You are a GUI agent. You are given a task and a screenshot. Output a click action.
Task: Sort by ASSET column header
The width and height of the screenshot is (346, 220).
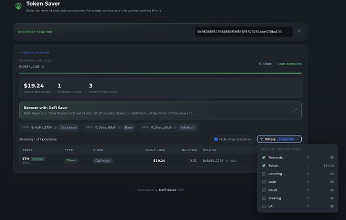27,150
